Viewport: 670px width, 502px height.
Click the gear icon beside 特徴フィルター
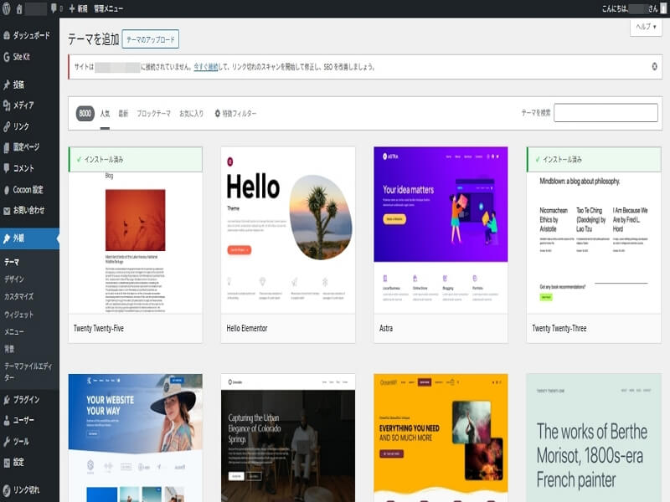[x=218, y=113]
